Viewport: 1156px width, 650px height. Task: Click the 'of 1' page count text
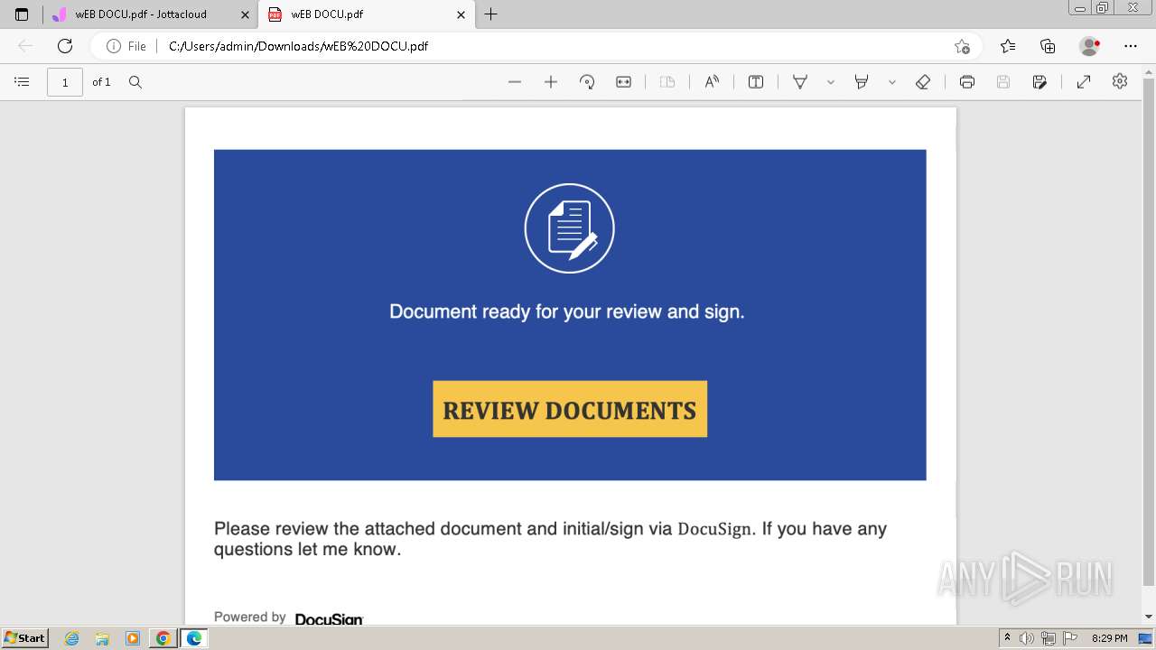tap(101, 82)
